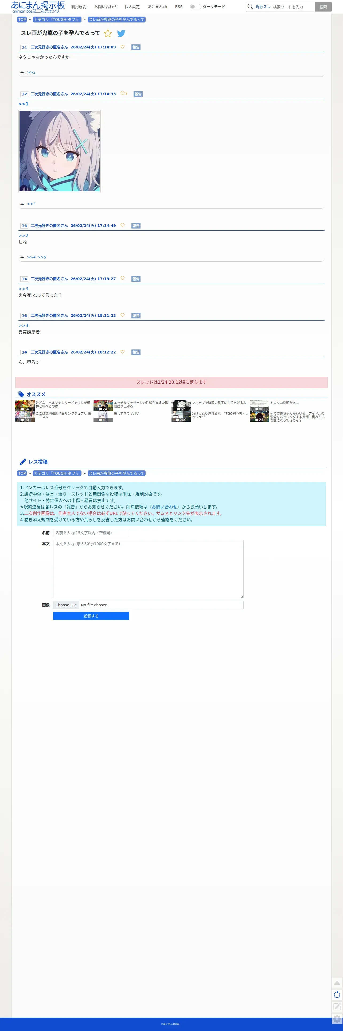Open the anime girl image in post 2

(60, 151)
